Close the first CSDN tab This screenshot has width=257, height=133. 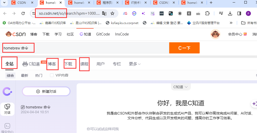(32, 3)
